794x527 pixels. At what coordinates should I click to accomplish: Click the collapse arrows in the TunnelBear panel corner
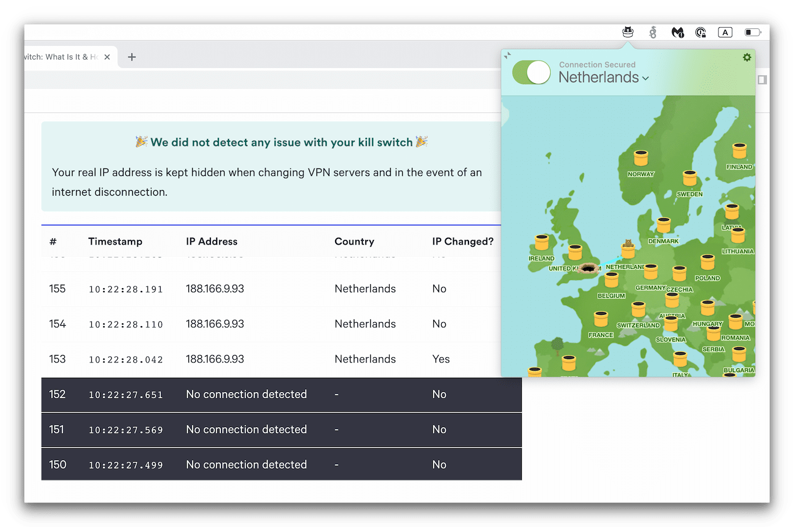508,56
